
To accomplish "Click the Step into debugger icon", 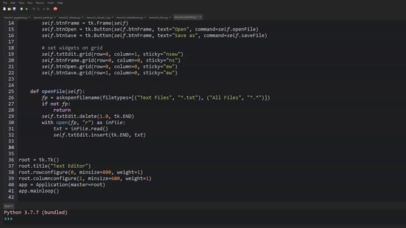I will pos(38,9).
